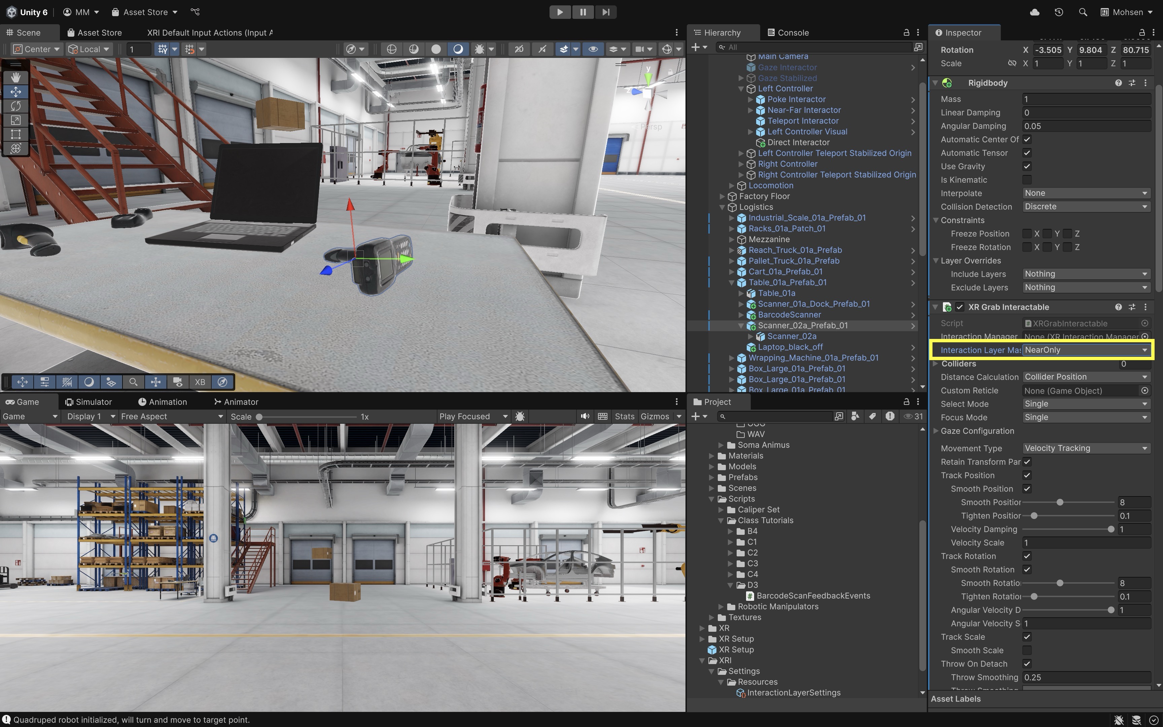Click the Play button
Viewport: 1163px width, 727px height.
(560, 12)
